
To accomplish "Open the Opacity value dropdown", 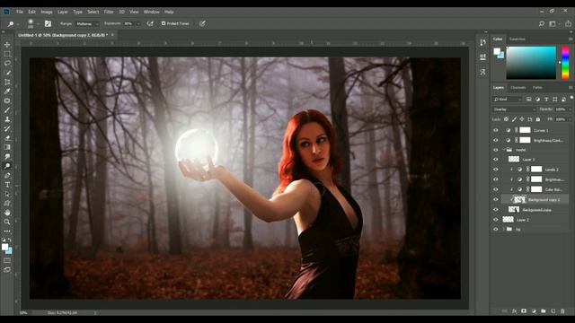I will pyautogui.click(x=570, y=109).
